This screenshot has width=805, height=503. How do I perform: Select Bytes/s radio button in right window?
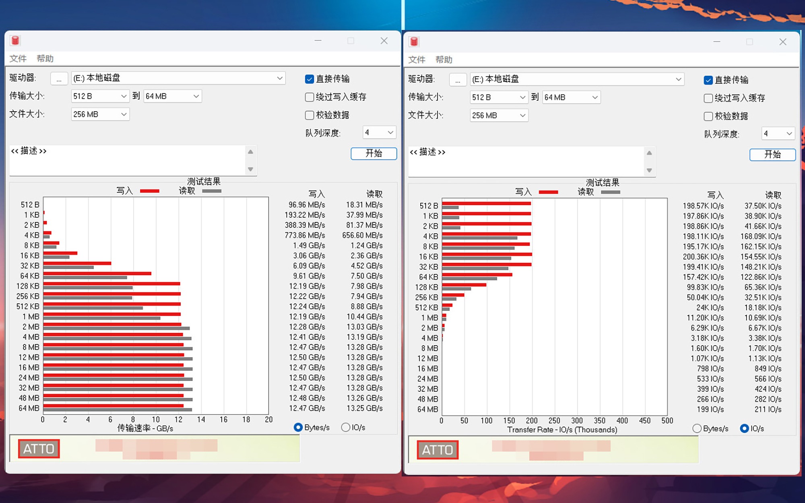(697, 428)
